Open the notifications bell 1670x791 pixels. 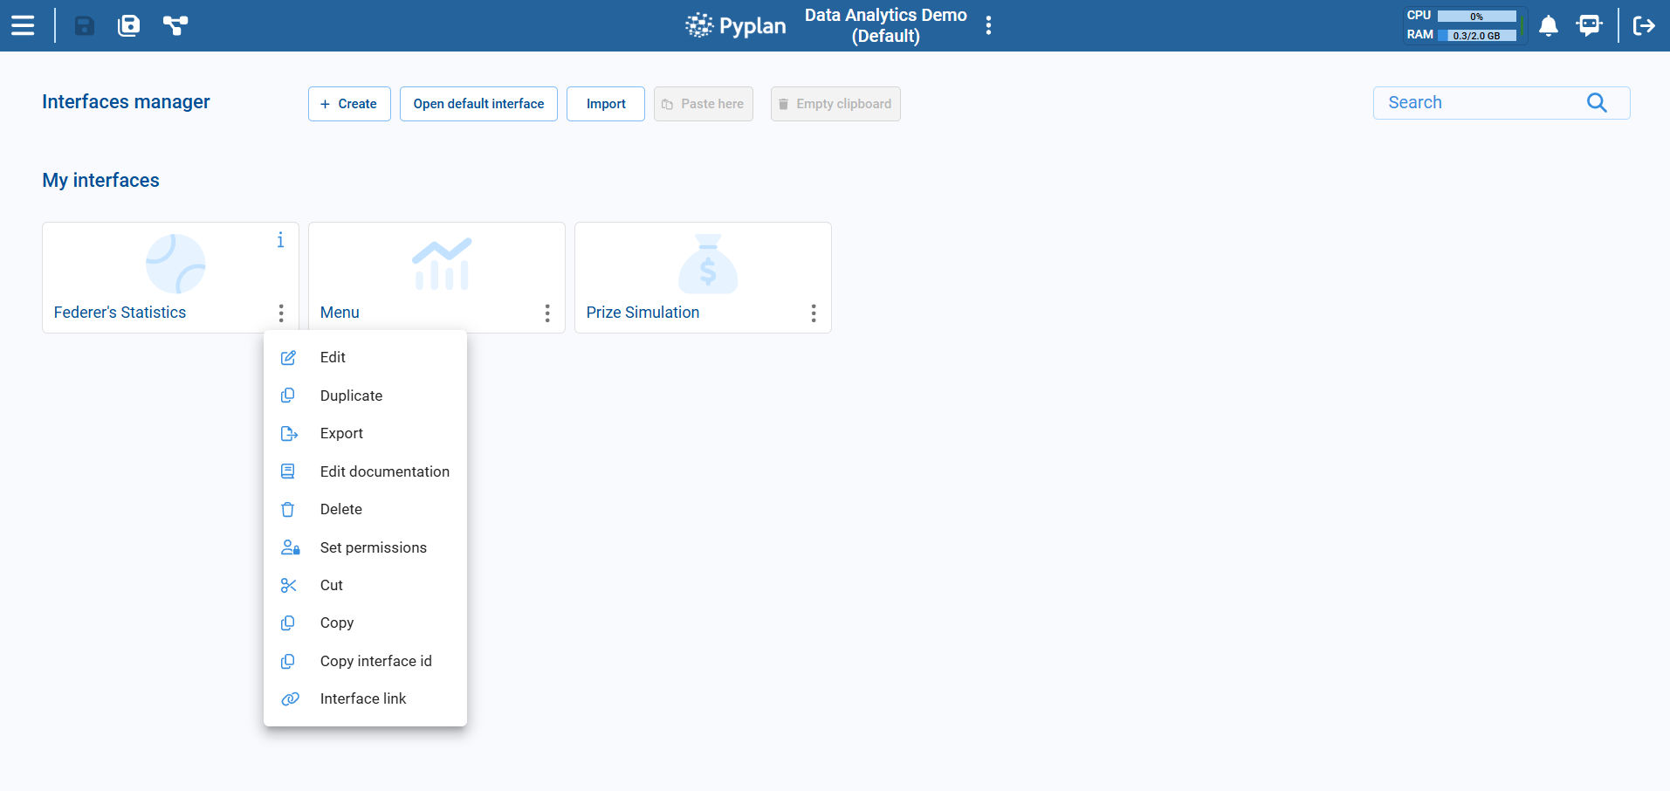(x=1548, y=25)
